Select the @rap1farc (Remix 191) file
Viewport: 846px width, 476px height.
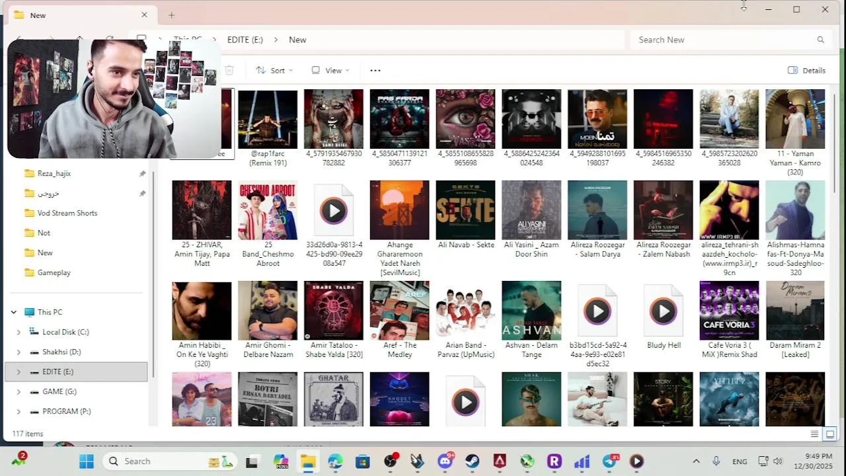point(268,128)
